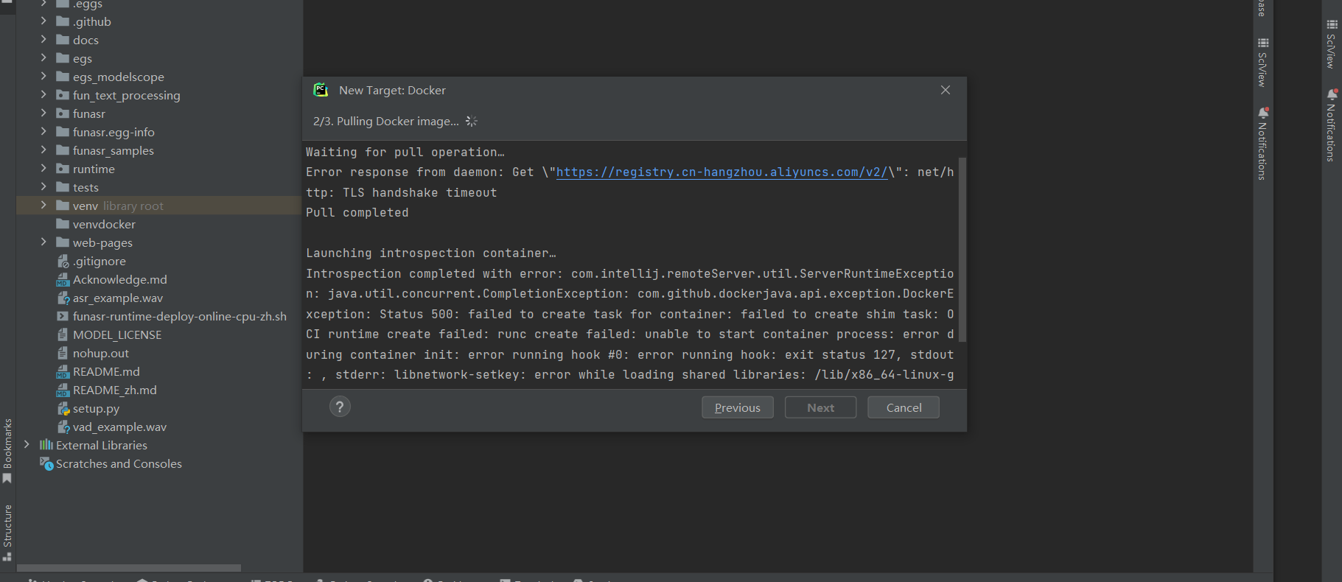This screenshot has height=582, width=1342.
Task: Click 'Pull completed' log line
Action: [357, 213]
